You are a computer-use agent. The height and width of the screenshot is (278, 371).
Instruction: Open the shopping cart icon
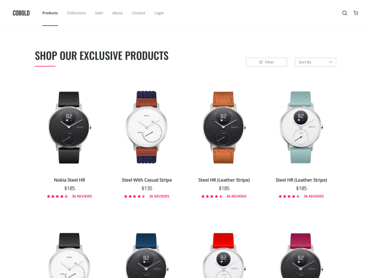pos(355,13)
